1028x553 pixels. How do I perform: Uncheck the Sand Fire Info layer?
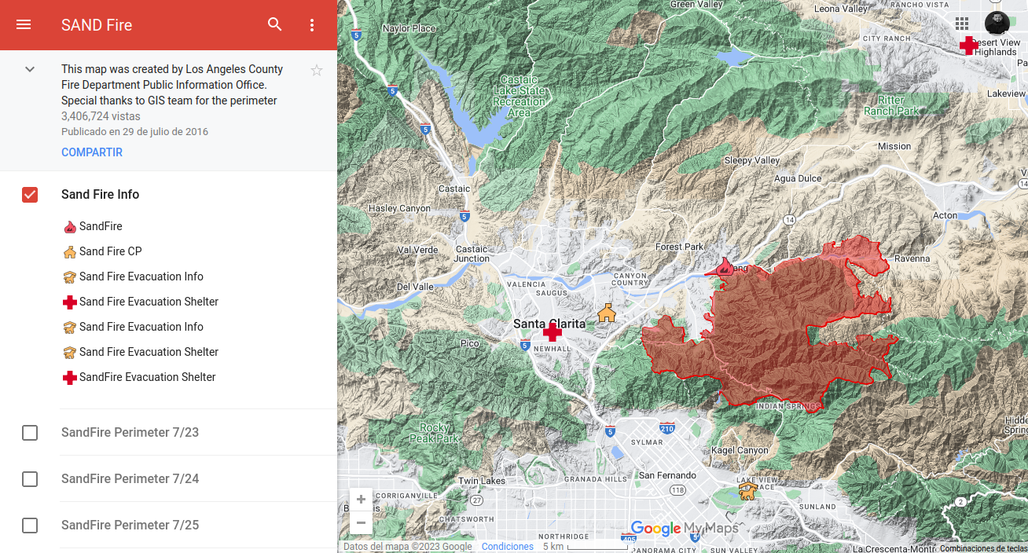pyautogui.click(x=30, y=195)
